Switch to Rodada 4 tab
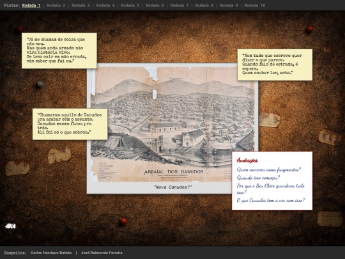Viewport: 345px width, 259px height. pos(105,5)
